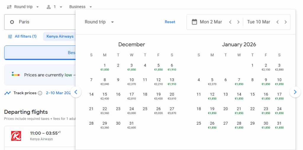Go to previous month with left arrow

point(76,92)
